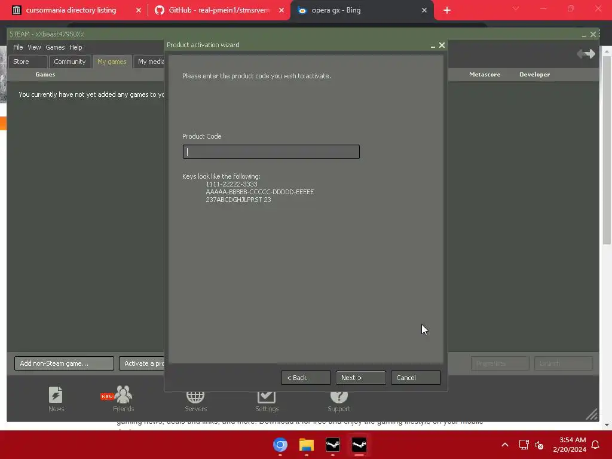Click the Properties button

[x=500, y=363]
